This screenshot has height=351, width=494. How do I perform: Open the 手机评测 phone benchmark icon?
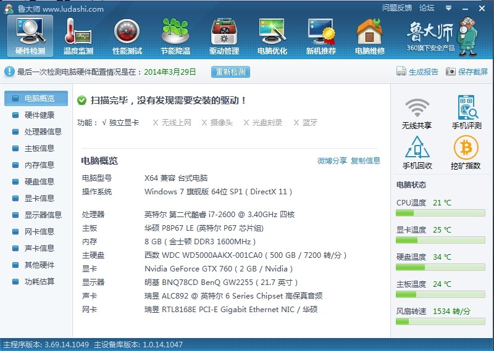467,113
